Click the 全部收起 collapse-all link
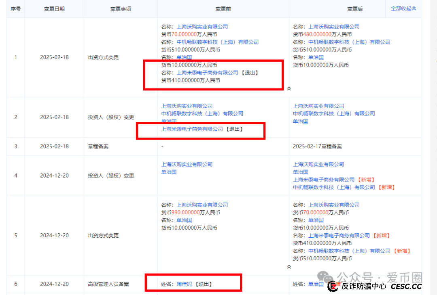437x295 pixels. [x=402, y=8]
